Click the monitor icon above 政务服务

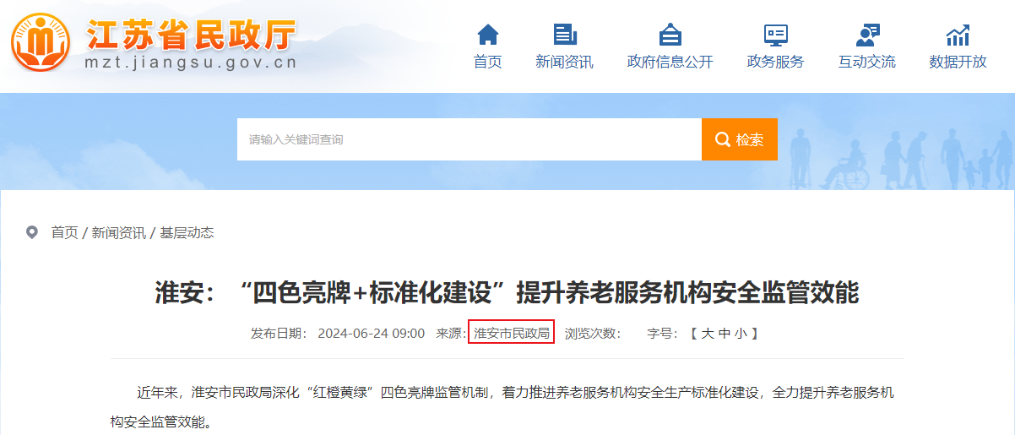tap(775, 35)
